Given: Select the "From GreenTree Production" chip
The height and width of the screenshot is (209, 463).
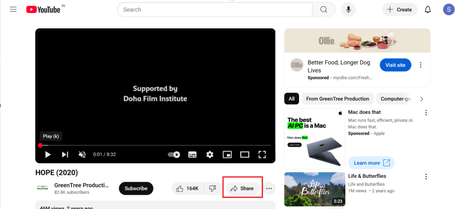Looking at the screenshot, I should pyautogui.click(x=337, y=99).
